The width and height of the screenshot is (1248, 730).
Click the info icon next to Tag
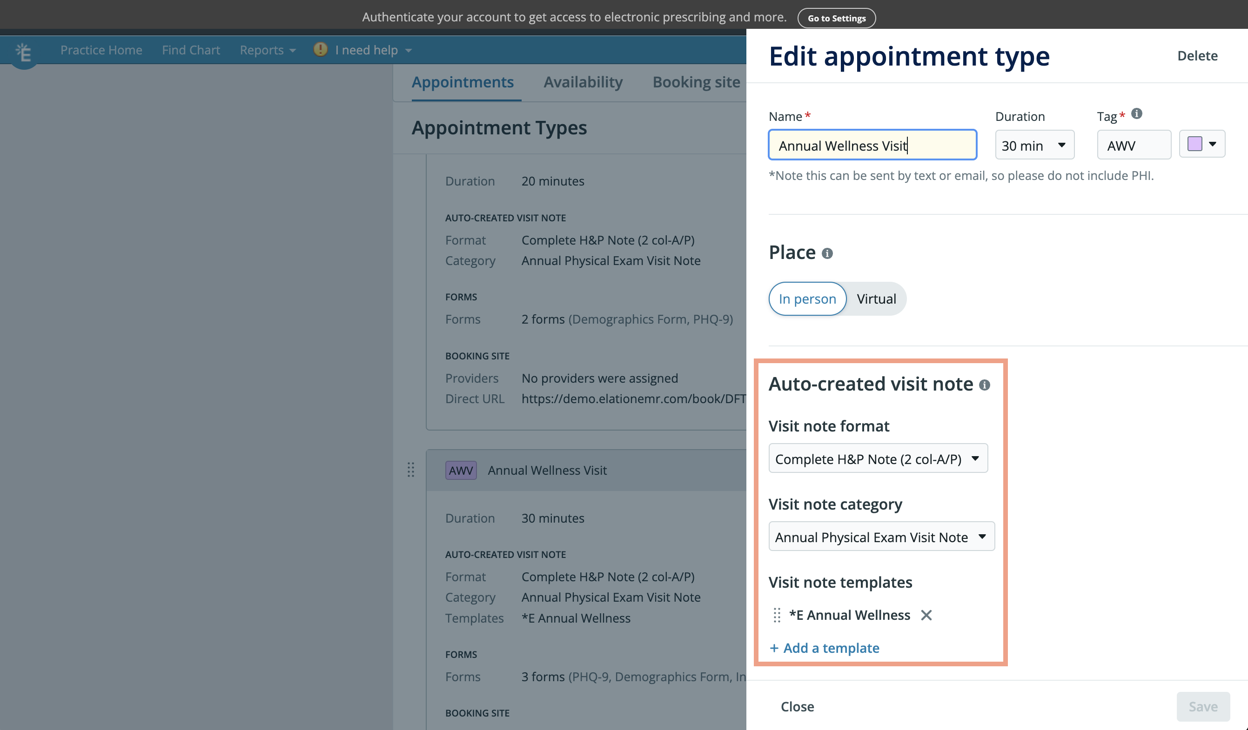(x=1137, y=114)
